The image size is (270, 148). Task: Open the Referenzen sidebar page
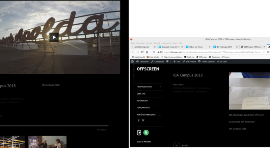(142, 101)
